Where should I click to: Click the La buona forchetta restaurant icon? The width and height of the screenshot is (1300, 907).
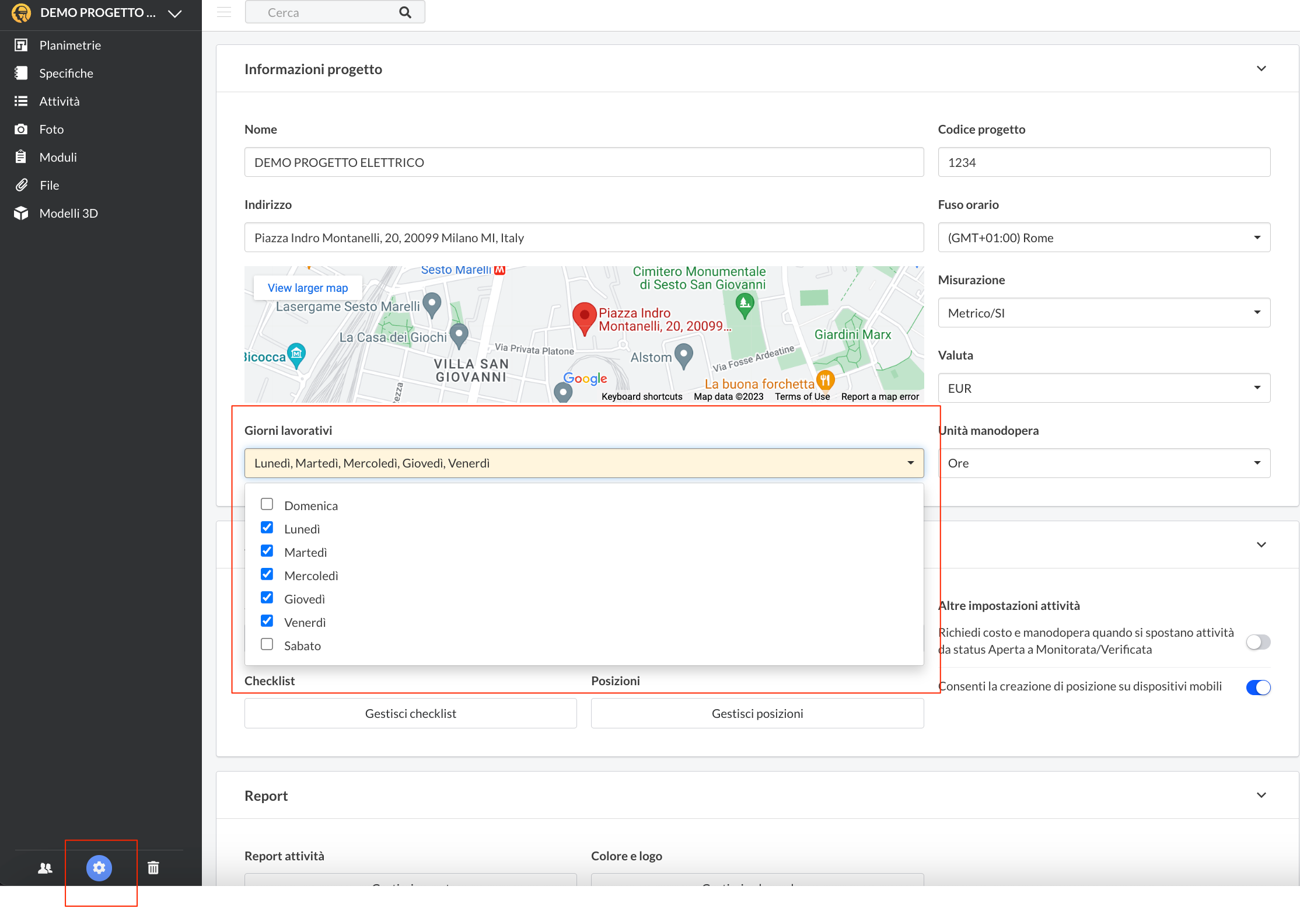point(825,381)
